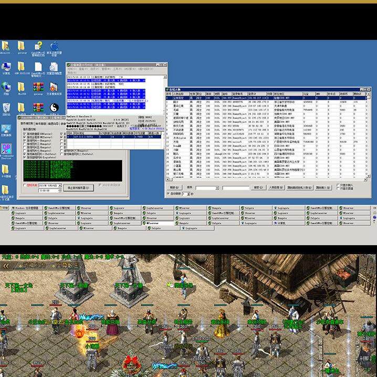Open the scheduled date dropdown
Image resolution: width=377 pixels, height=377 pixels.
pyautogui.click(x=60, y=186)
